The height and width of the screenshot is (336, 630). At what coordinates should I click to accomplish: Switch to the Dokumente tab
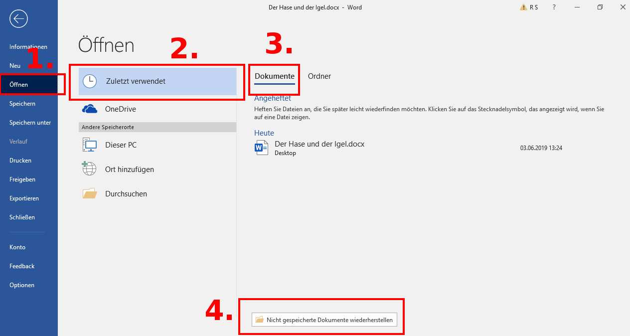274,76
